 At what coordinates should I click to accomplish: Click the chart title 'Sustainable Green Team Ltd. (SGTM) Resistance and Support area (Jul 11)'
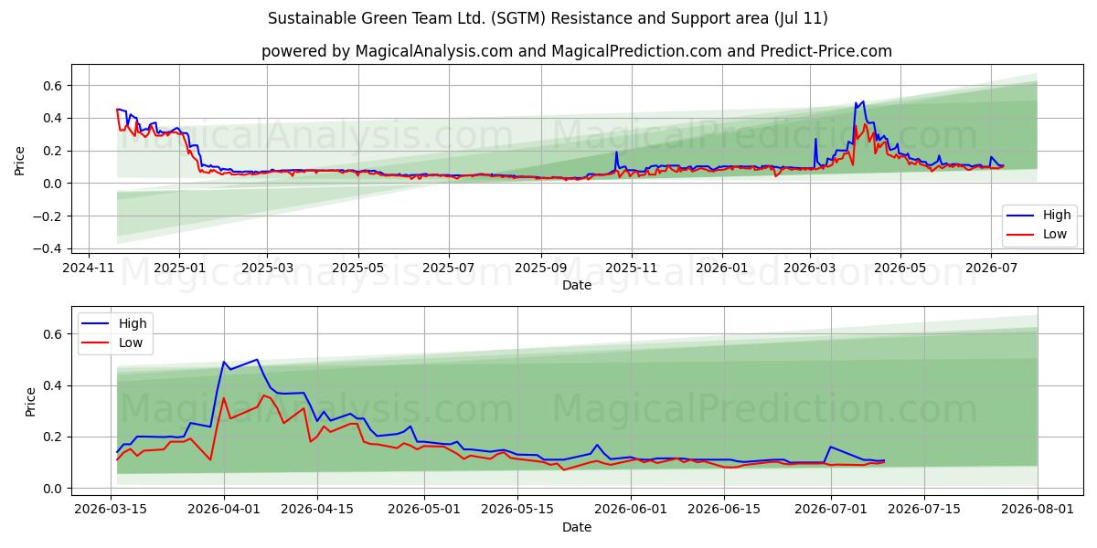548,18
